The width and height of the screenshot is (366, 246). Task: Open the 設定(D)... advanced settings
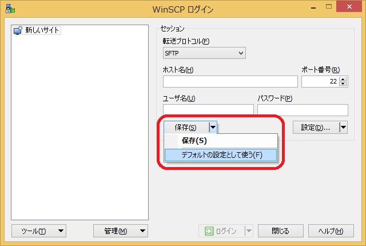315,128
